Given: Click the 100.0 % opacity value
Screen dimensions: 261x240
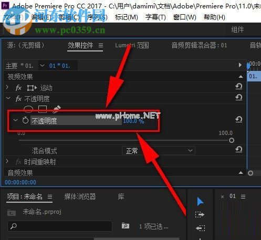Looking at the screenshot, I should (x=133, y=121).
